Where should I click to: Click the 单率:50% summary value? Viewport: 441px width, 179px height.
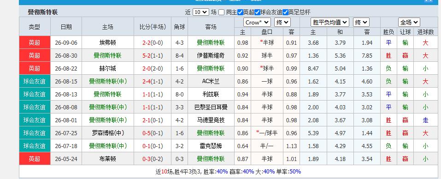288,172
